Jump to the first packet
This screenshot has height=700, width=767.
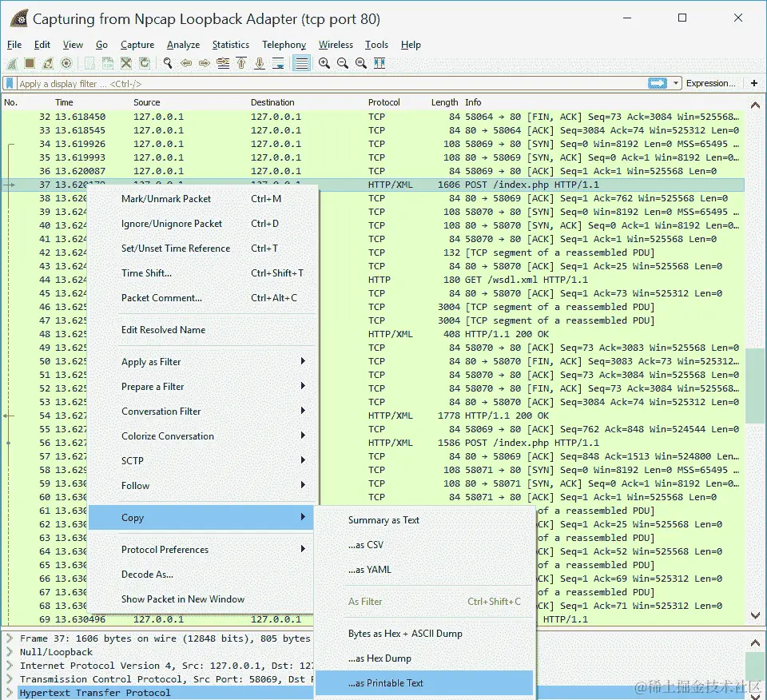(x=241, y=63)
